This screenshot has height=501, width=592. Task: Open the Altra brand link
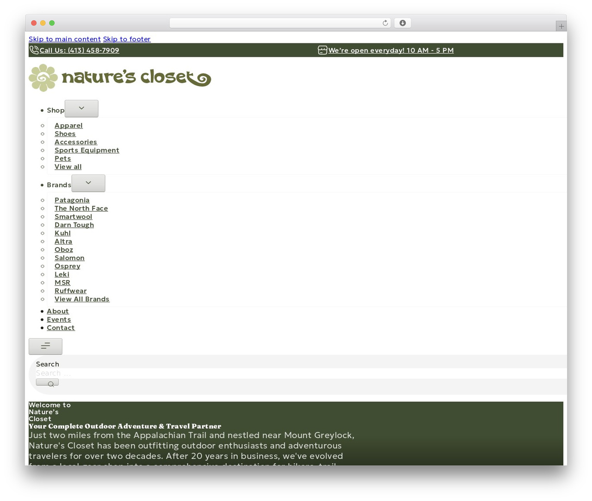tap(63, 242)
